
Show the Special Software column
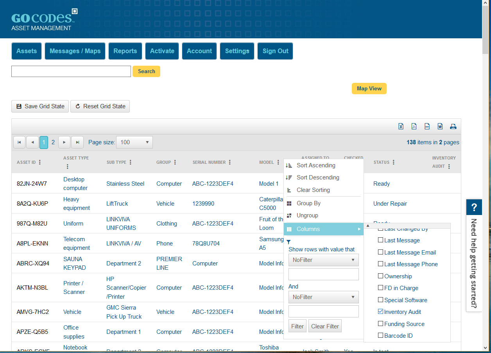(381, 300)
